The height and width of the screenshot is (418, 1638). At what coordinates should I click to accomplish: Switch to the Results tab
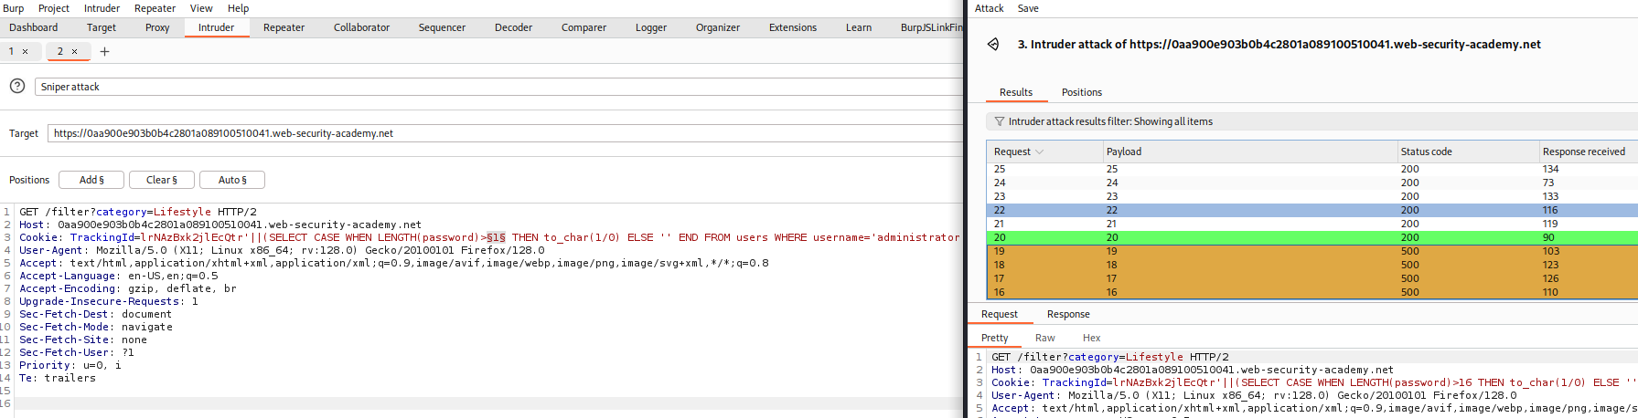coord(1016,92)
